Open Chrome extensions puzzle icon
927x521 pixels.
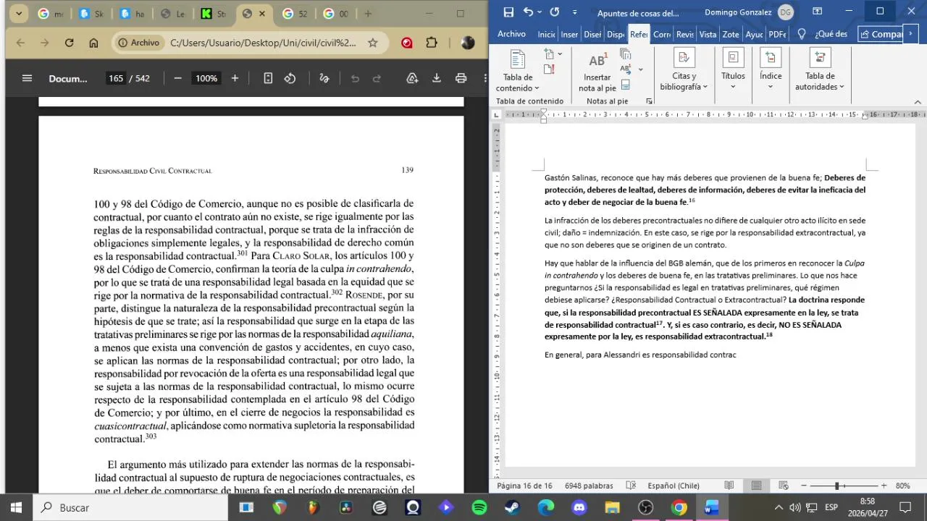[432, 43]
